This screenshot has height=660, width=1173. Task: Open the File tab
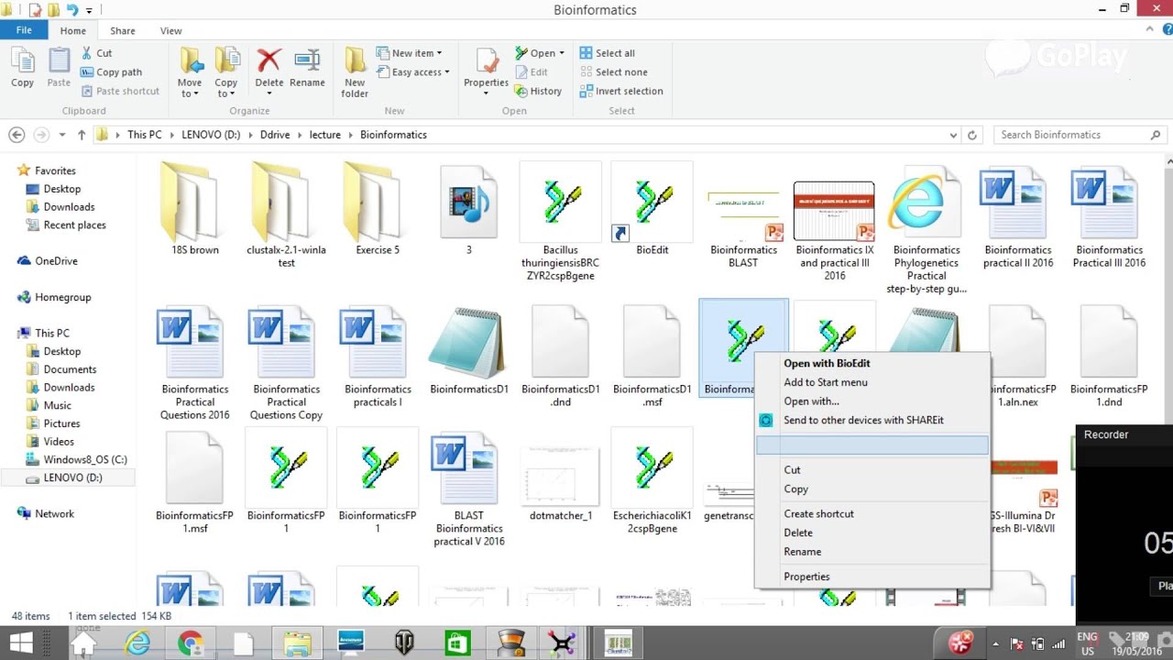coord(24,30)
